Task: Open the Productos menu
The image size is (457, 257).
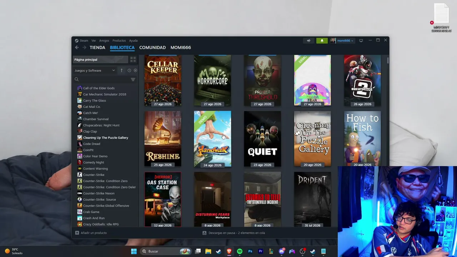Action: [x=119, y=41]
